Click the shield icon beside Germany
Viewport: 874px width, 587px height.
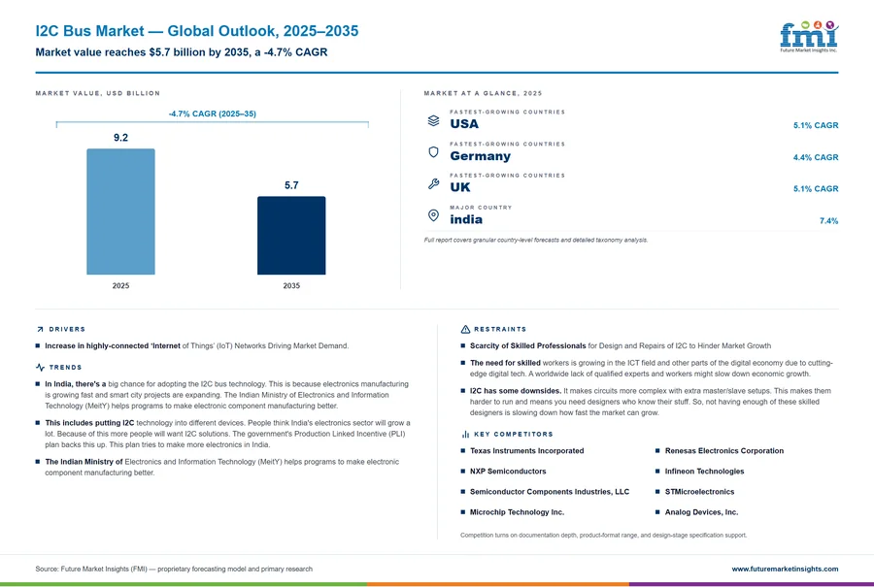(x=433, y=152)
